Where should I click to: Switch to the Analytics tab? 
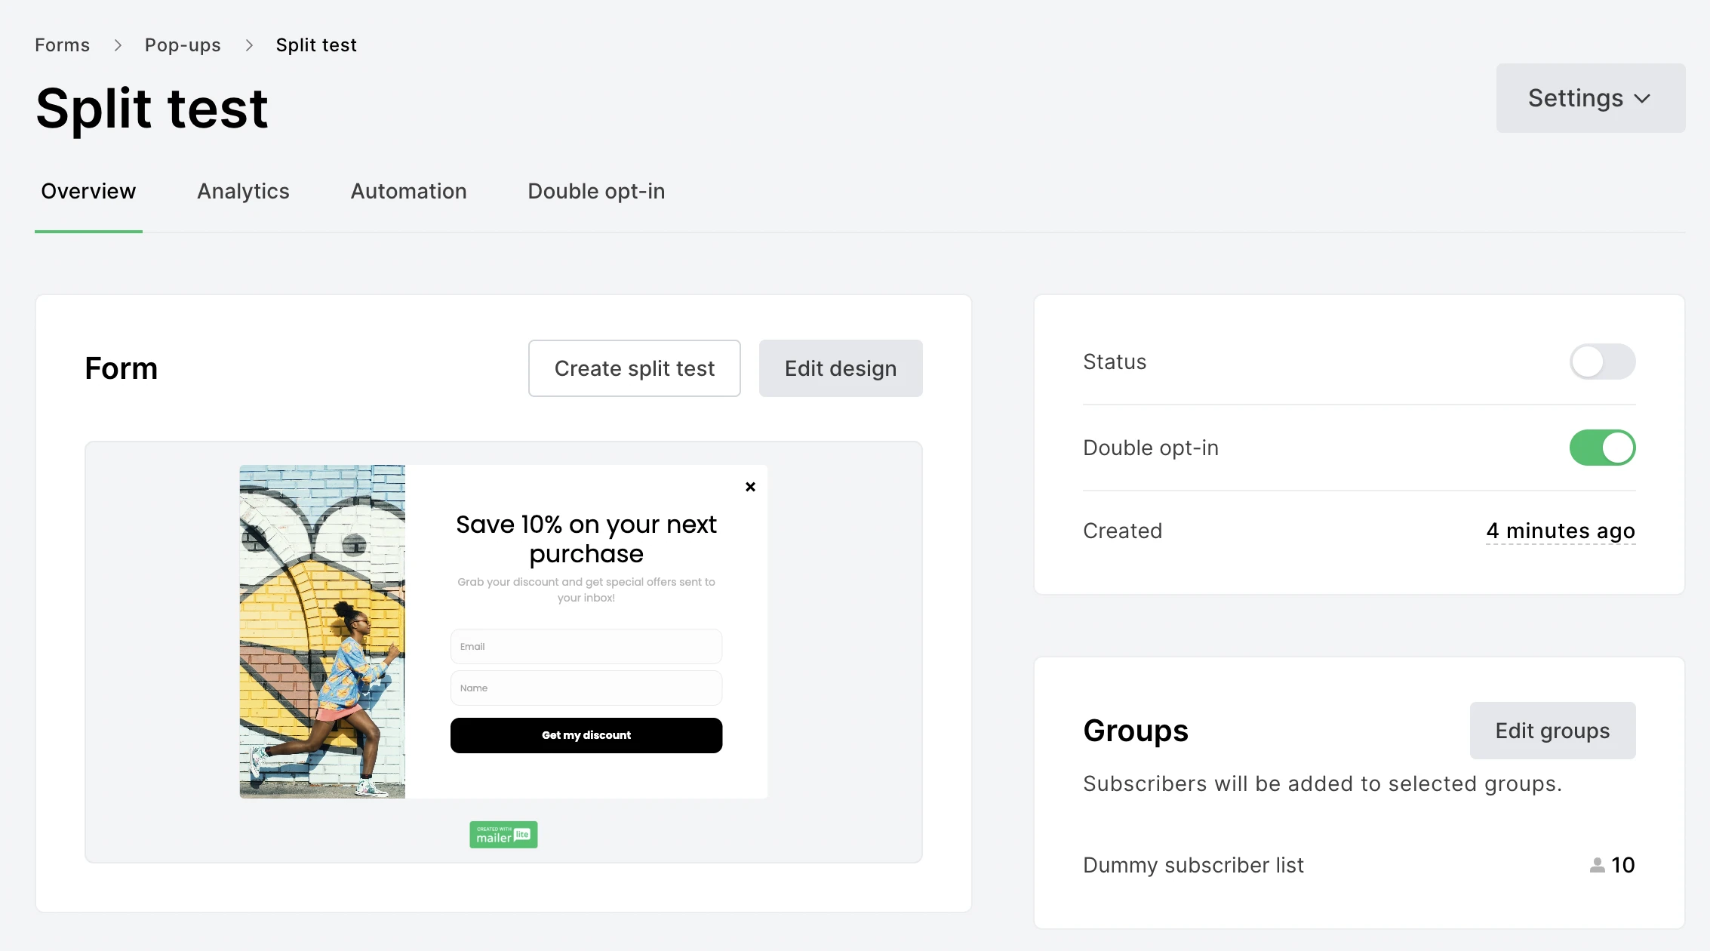click(243, 192)
